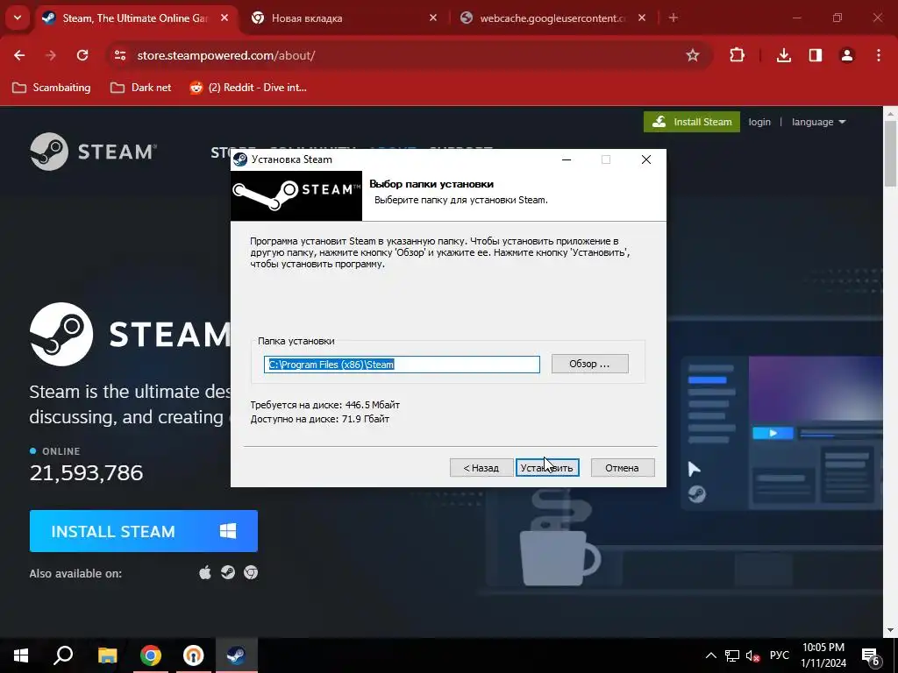Open the tab search dropdown arrow
The image size is (898, 673).
(x=18, y=18)
